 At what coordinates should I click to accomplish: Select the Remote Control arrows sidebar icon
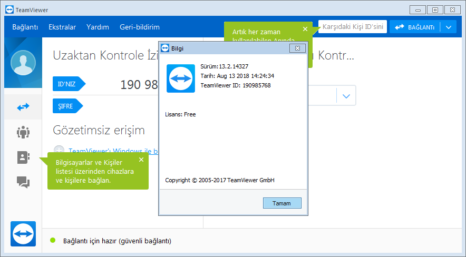[23, 107]
